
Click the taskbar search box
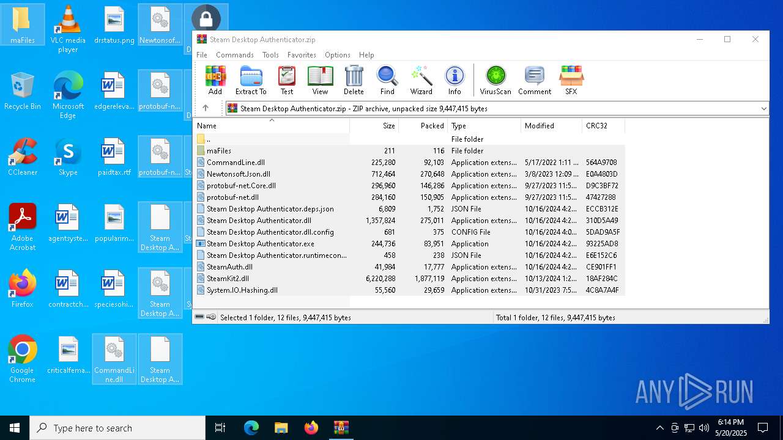[117, 428]
